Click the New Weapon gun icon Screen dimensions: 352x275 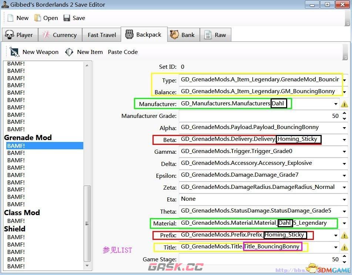point(14,52)
